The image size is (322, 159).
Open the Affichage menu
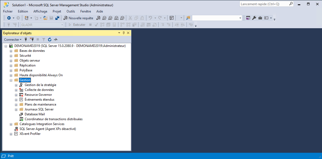[40, 11]
